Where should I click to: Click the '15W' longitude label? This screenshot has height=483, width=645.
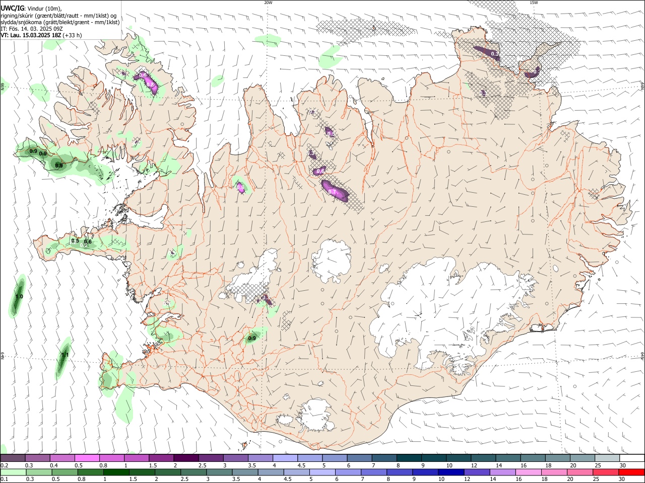coord(534,3)
